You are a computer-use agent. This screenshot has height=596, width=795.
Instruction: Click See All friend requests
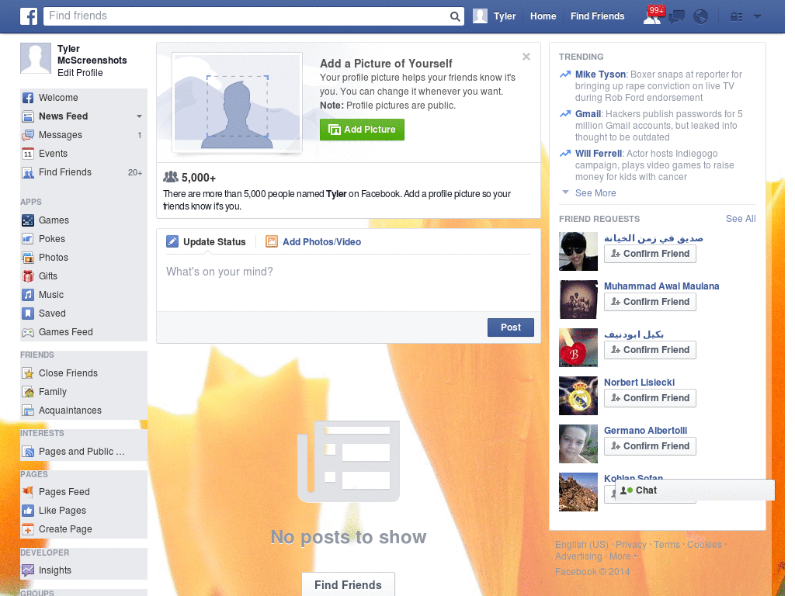pos(740,219)
